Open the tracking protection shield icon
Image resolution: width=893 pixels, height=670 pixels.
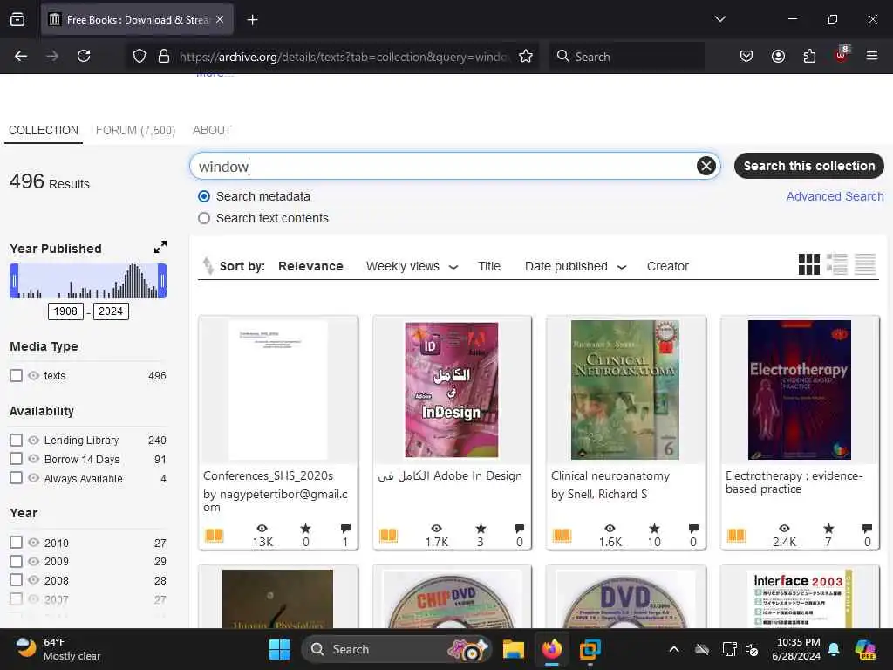140,56
